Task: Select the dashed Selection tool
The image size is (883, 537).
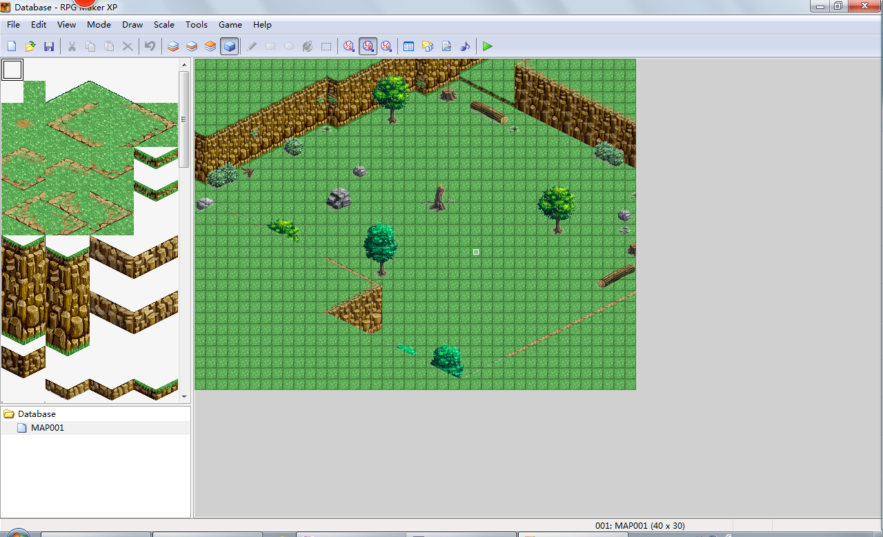Action: pyautogui.click(x=326, y=46)
